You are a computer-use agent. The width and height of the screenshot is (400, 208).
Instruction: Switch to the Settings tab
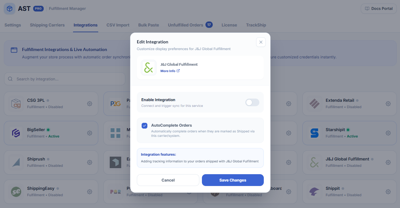point(13,25)
